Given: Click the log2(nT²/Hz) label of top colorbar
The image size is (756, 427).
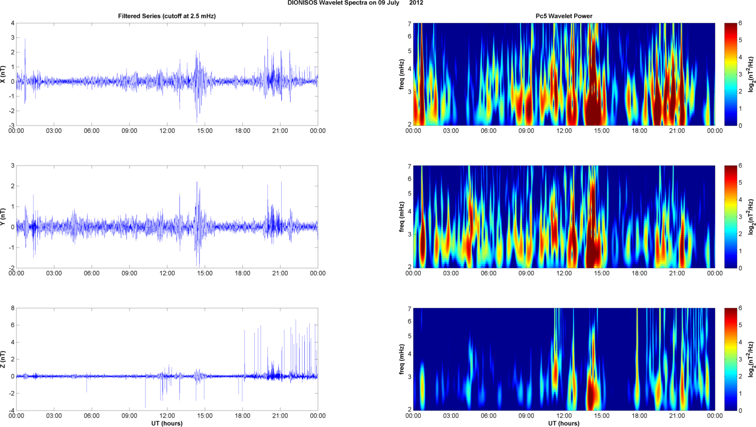Looking at the screenshot, I should (x=751, y=74).
